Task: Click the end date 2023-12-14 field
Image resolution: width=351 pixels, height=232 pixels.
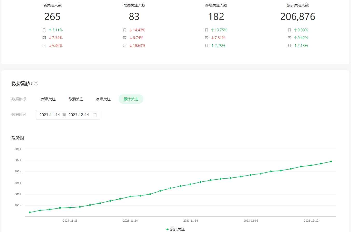Action: [x=79, y=115]
